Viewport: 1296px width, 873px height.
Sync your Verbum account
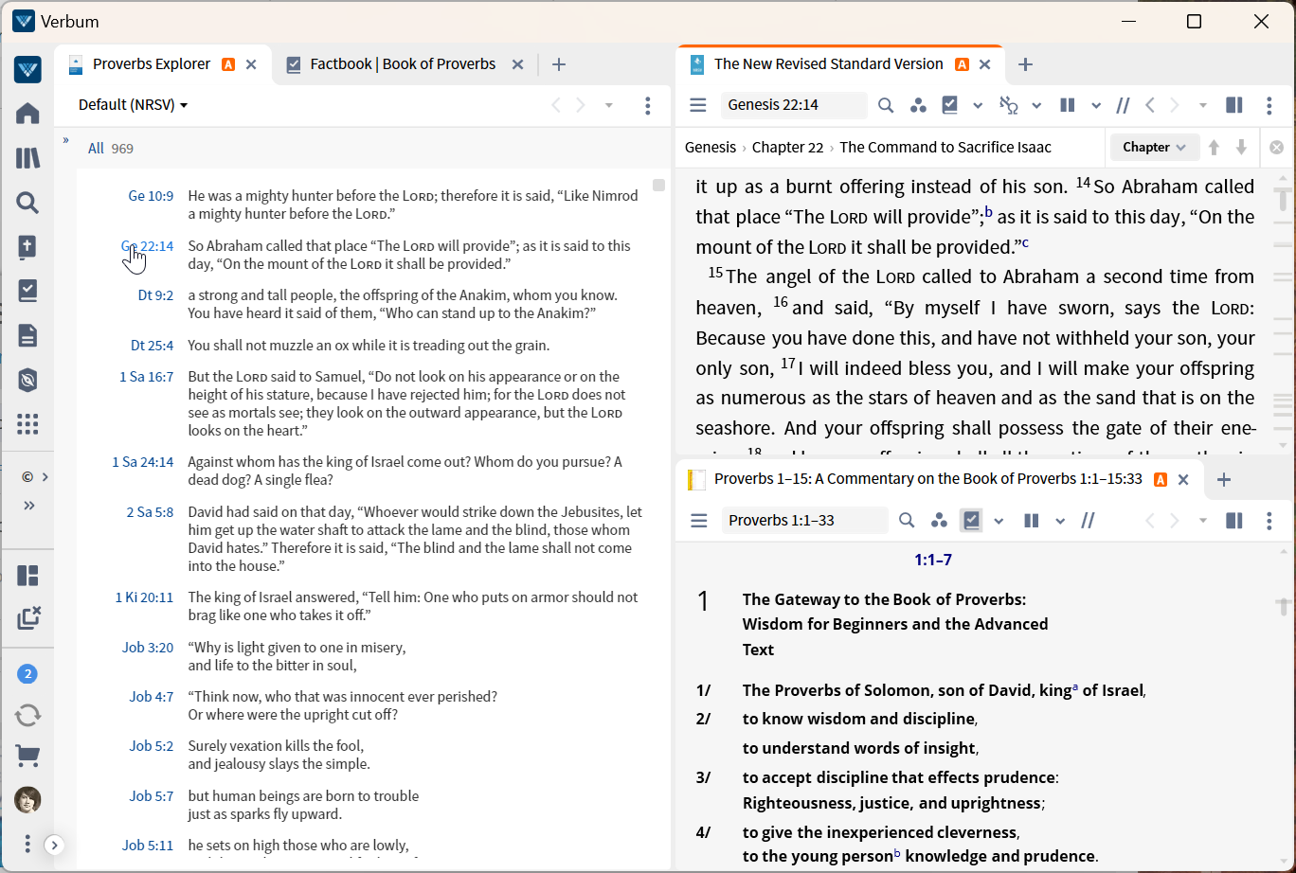(x=27, y=715)
